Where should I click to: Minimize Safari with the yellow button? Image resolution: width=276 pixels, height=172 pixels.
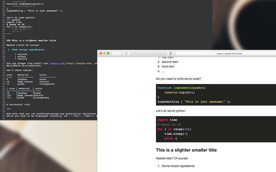[104, 53]
